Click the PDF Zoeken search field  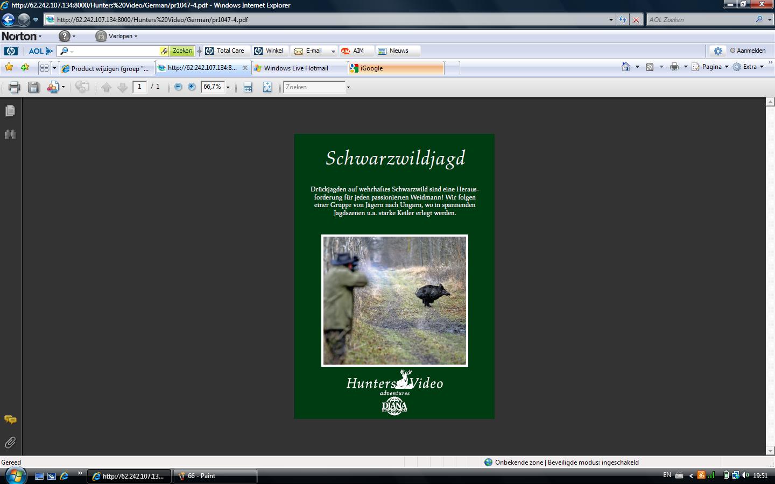[314, 87]
